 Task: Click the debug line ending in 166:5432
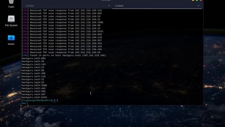(63, 31)
